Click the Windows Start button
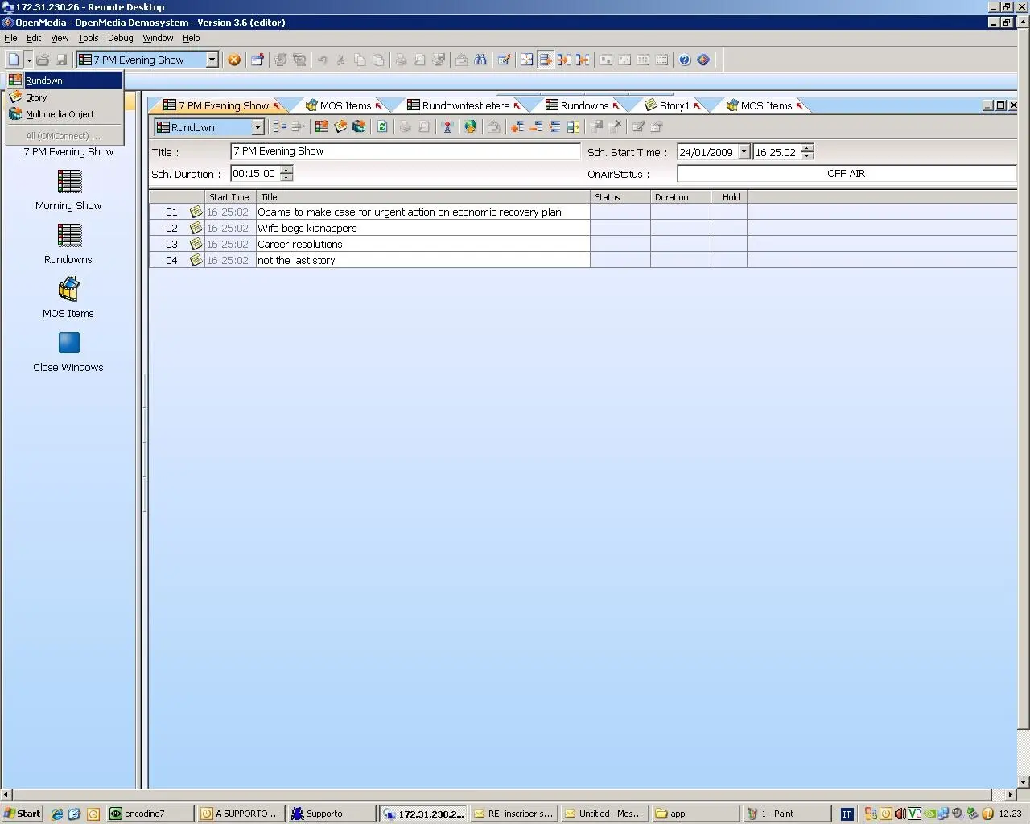Image resolution: width=1030 pixels, height=824 pixels. 22,814
